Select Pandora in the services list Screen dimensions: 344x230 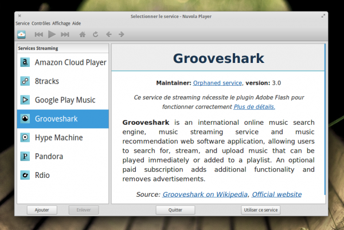click(62, 156)
